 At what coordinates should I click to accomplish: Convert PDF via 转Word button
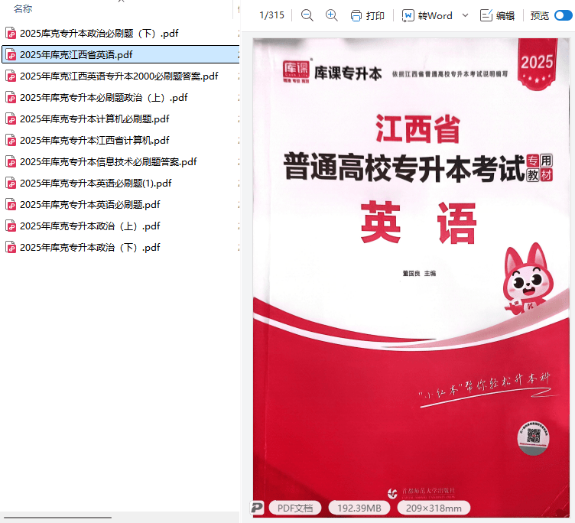427,16
